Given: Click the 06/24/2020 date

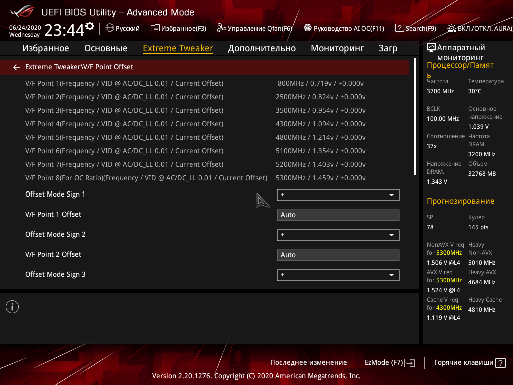Looking at the screenshot, I should tap(25, 28).
